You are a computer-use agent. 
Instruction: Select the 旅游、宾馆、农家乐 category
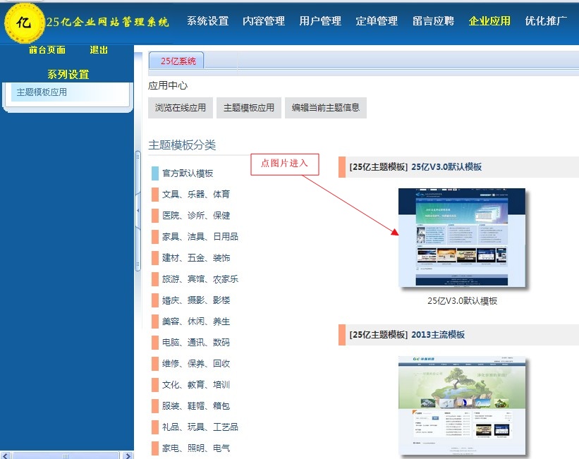point(200,279)
